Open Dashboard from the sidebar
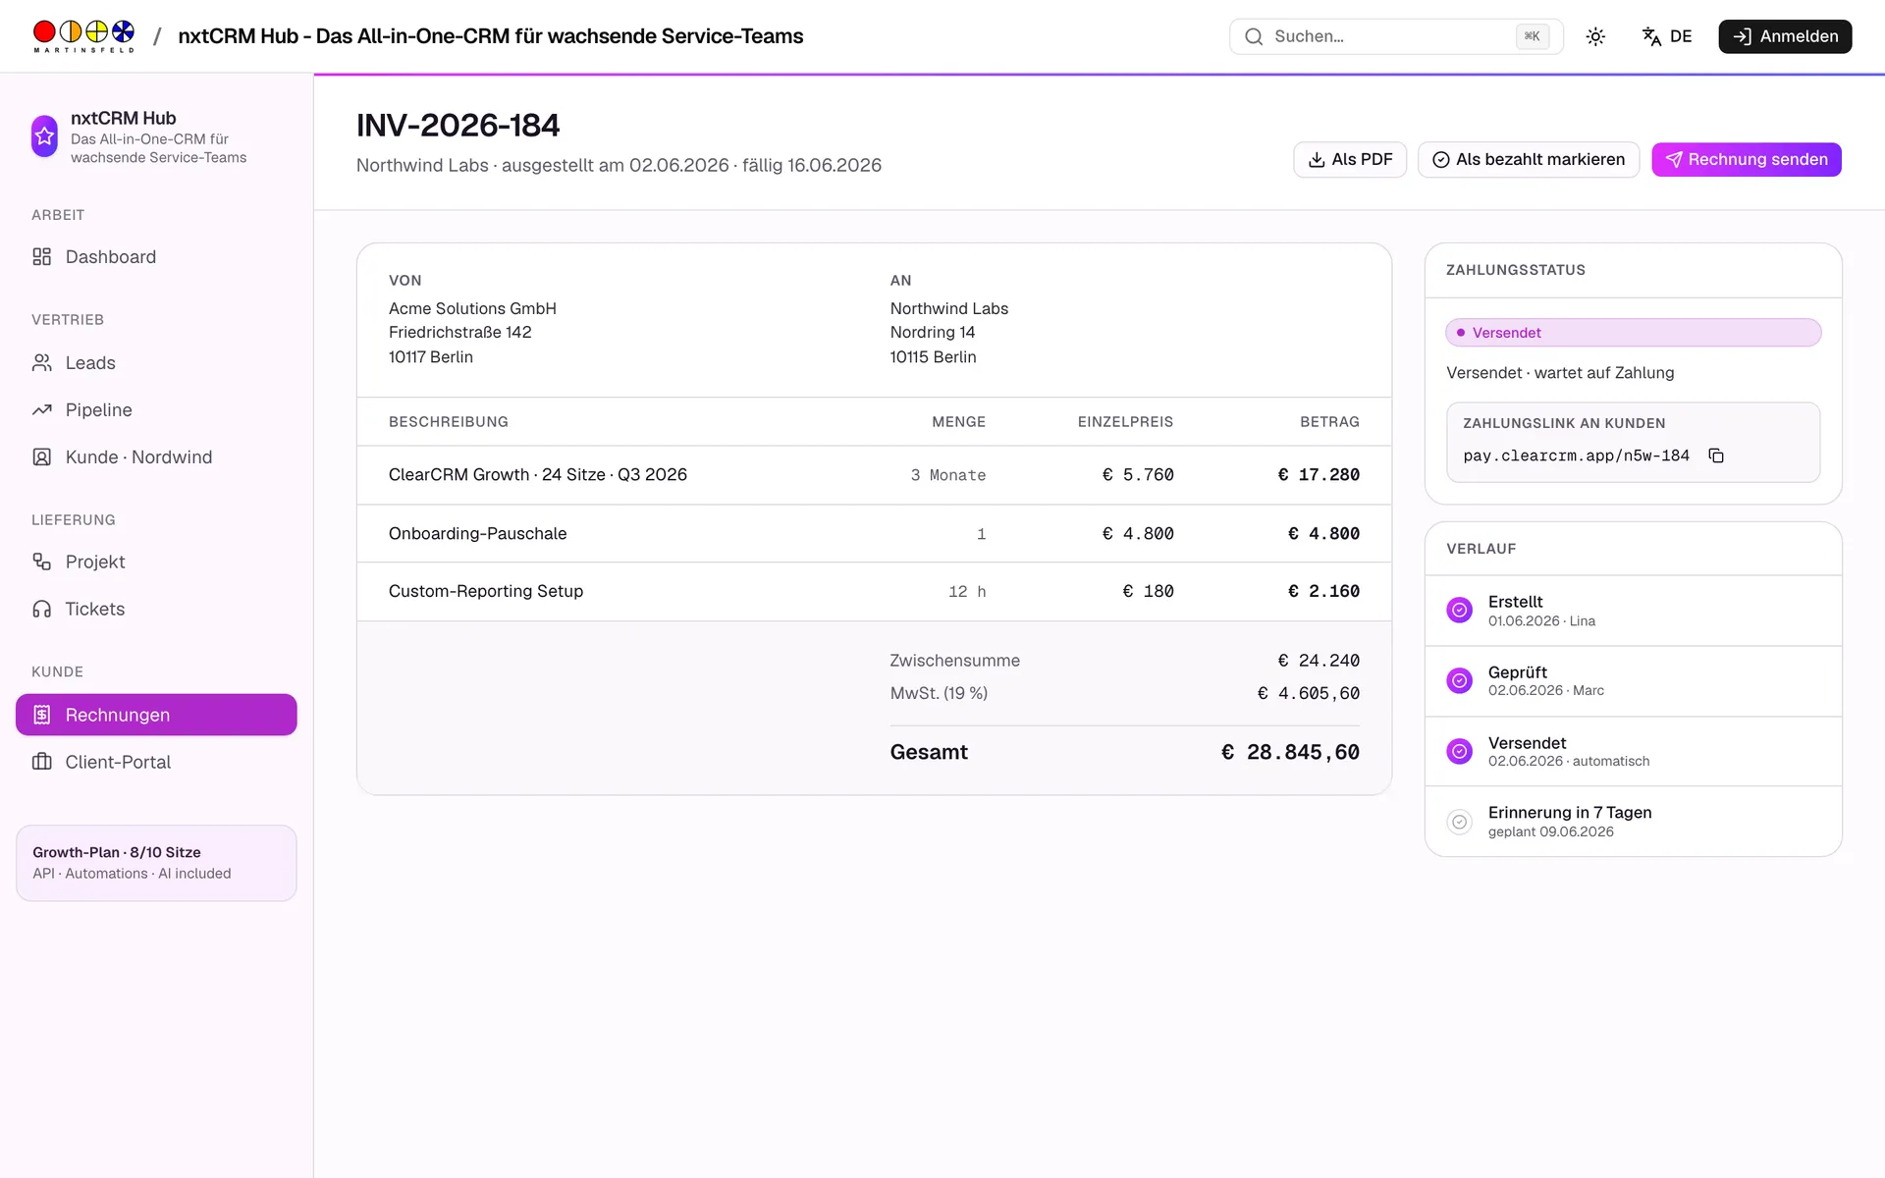Screen dimensions: 1885x1178 pyautogui.click(x=156, y=257)
